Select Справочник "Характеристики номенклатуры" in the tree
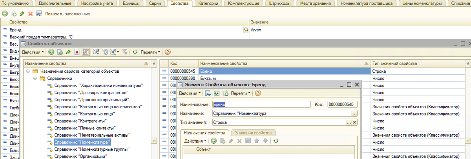The width and height of the screenshot is (471, 159). pyautogui.click(x=99, y=86)
